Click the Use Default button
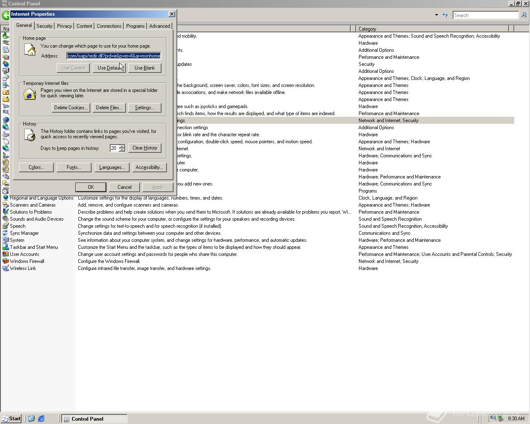The height and width of the screenshot is (424, 530). click(x=109, y=68)
